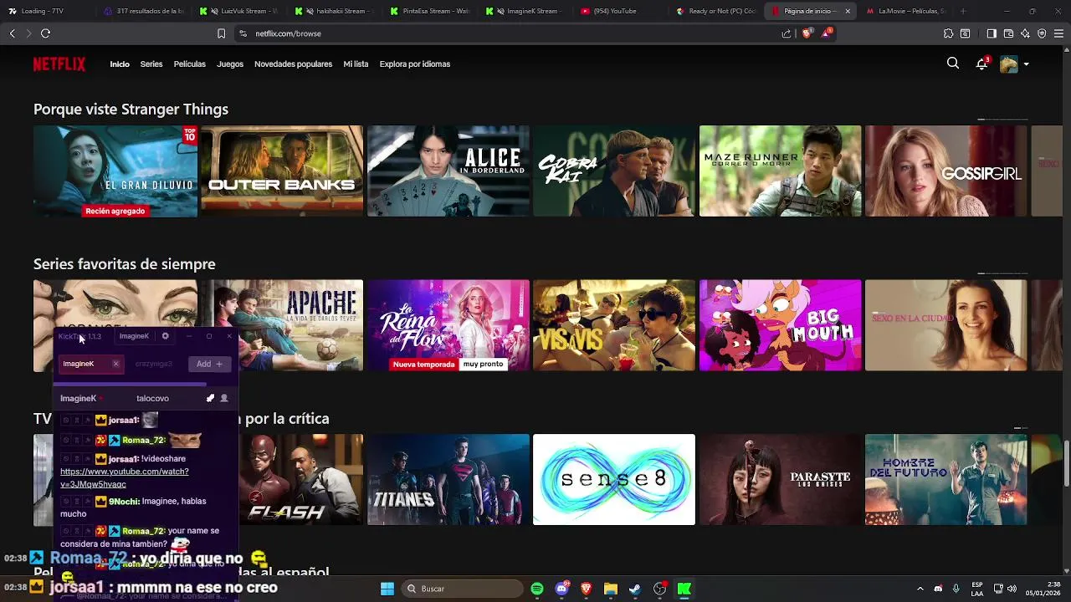Close ImagineK chat tab X
Image resolution: width=1071 pixels, height=602 pixels.
point(115,364)
